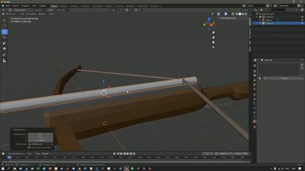Jump to the timeline end

tap(134, 153)
